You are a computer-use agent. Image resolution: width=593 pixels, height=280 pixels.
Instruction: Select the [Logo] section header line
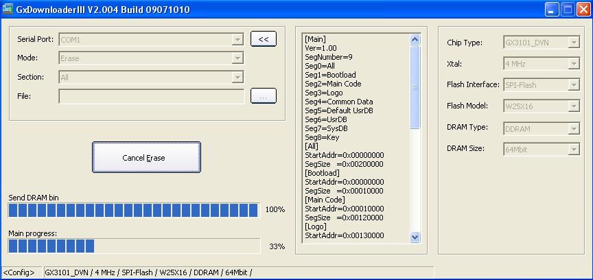point(316,226)
